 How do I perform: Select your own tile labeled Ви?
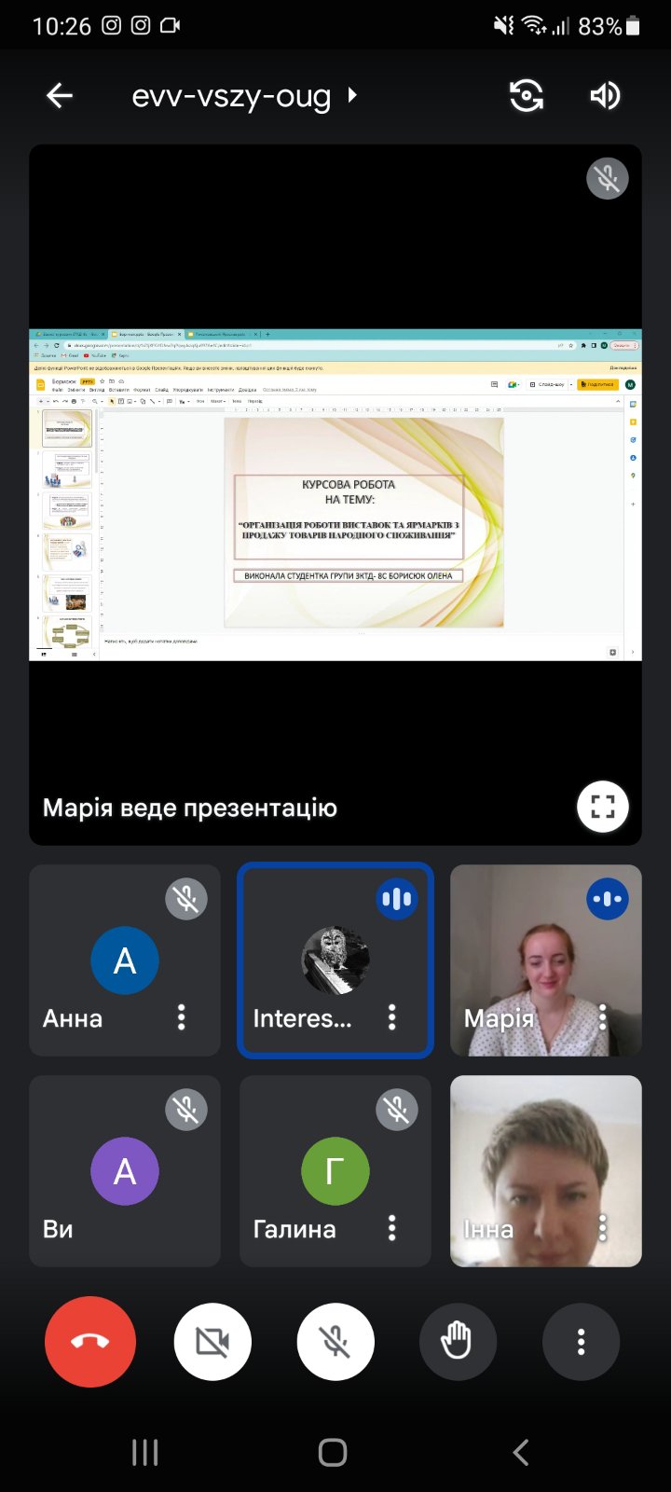point(125,1171)
